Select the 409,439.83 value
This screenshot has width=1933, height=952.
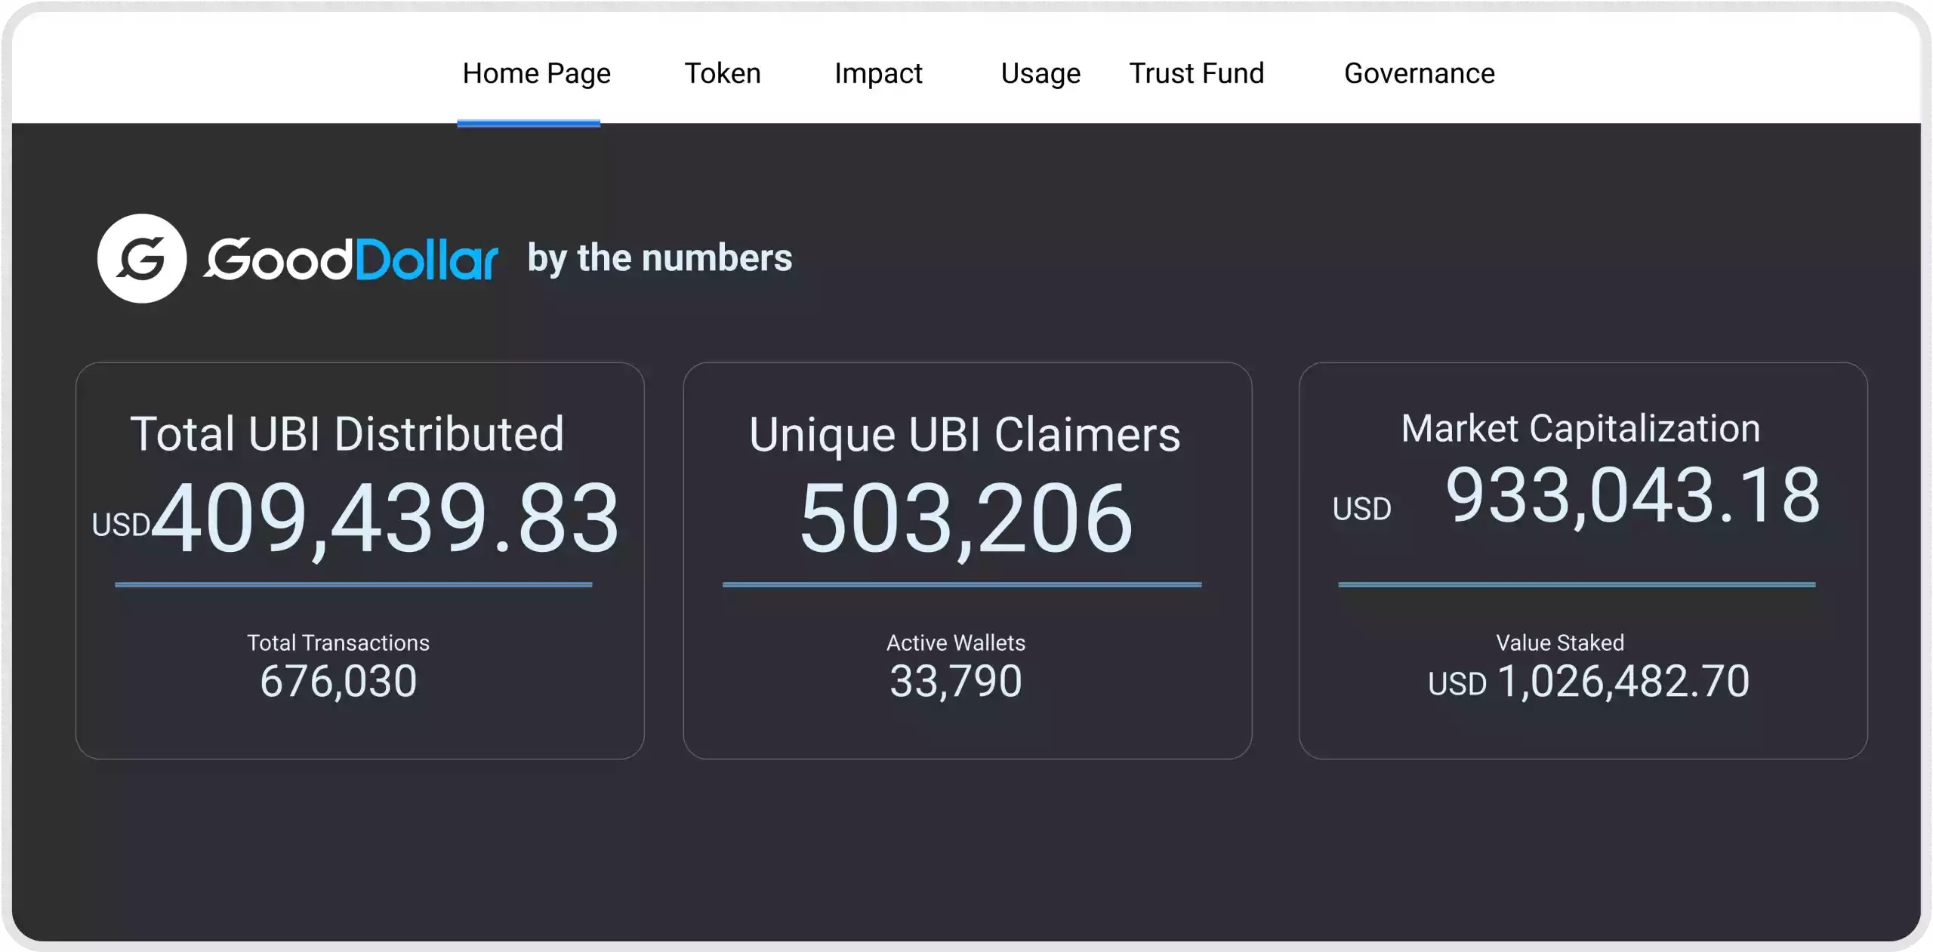coord(385,519)
